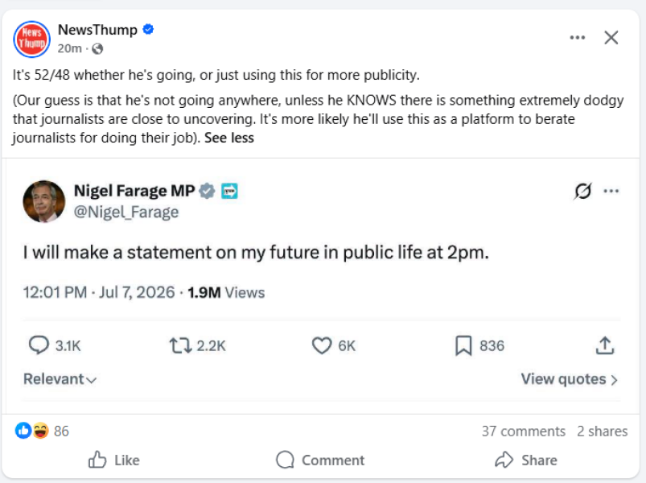Click the Grok slashed-circle icon on tweet
This screenshot has height=483, width=646.
coord(582,191)
